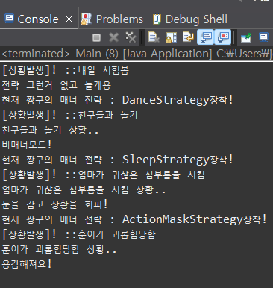Click the Debug Shell tab icon
The image size is (273, 288).
[157, 19]
